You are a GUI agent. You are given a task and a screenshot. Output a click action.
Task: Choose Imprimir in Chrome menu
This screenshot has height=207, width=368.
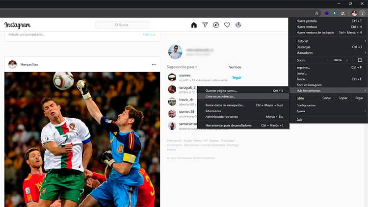coord(328,67)
